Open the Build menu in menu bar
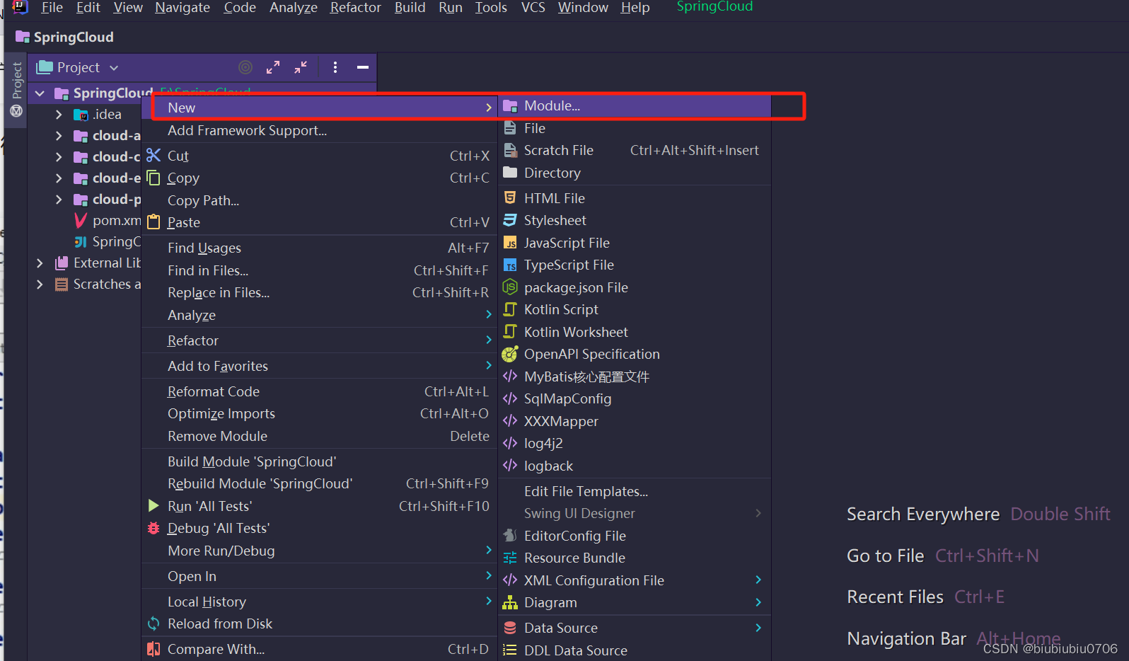 (x=410, y=8)
